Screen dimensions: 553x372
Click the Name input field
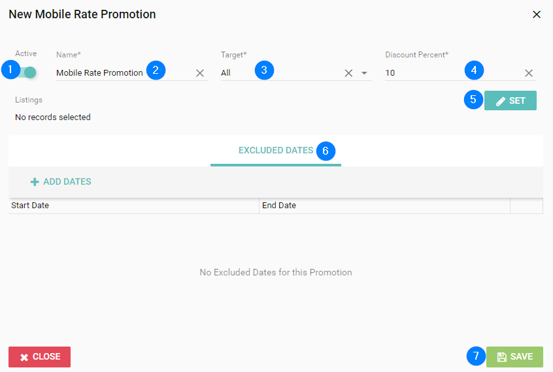99,73
